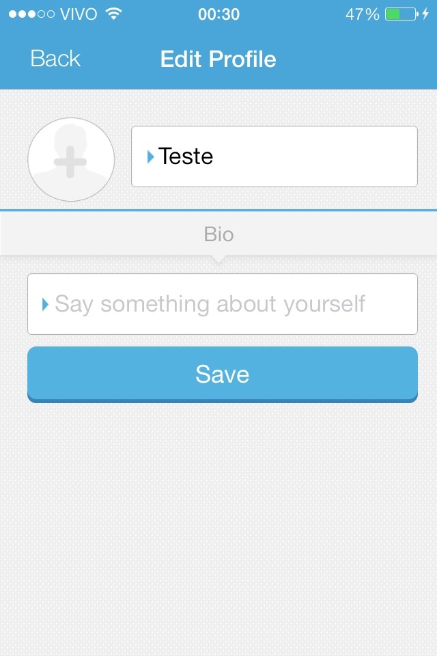Click the plus icon on avatar placeholder
Image resolution: width=437 pixels, height=656 pixels.
point(70,161)
